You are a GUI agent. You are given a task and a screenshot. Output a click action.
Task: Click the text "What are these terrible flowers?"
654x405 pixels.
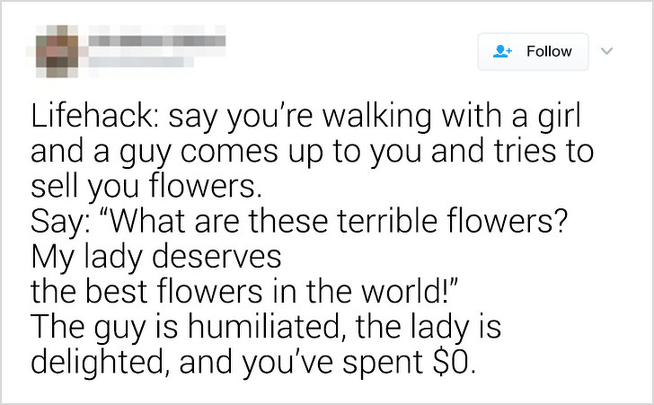click(x=338, y=221)
